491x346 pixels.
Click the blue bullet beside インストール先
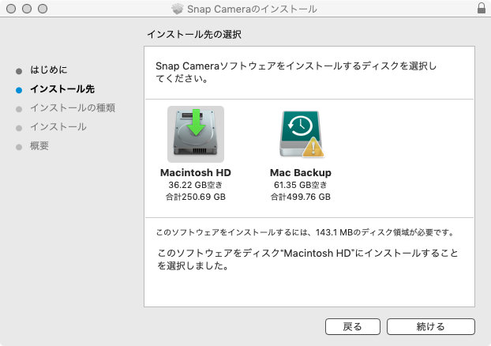tap(19, 90)
